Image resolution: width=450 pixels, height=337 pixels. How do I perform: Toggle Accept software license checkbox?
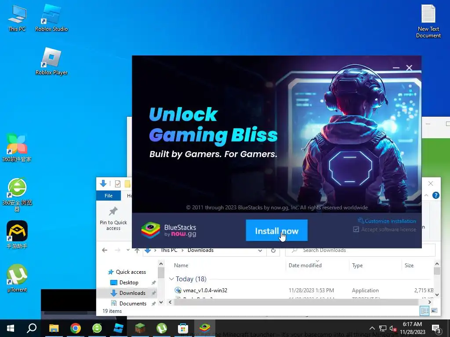(356, 229)
